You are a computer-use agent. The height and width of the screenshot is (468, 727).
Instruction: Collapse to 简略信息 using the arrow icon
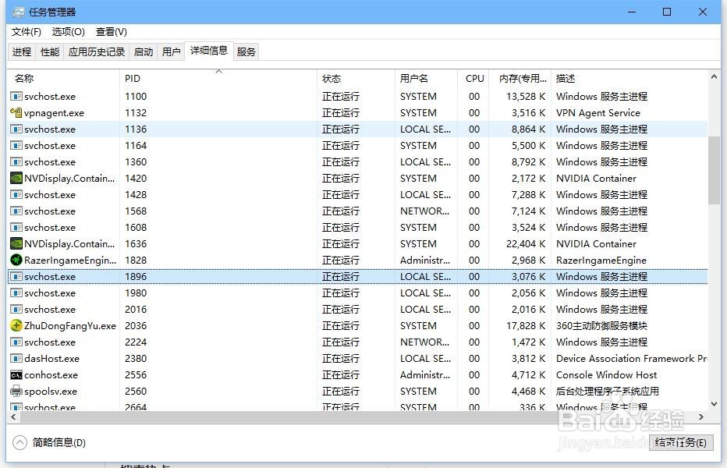coord(20,442)
